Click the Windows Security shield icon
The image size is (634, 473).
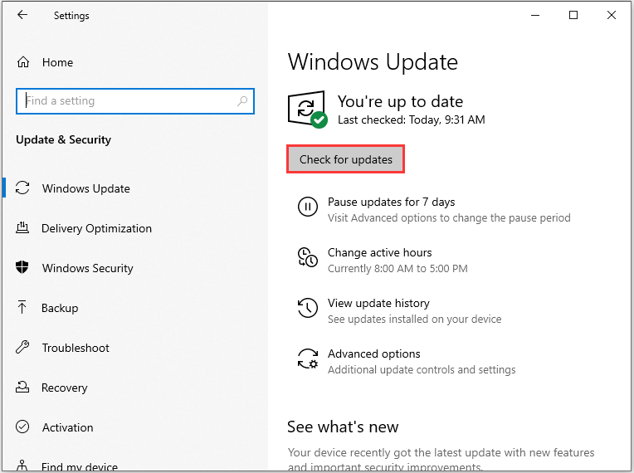click(22, 267)
